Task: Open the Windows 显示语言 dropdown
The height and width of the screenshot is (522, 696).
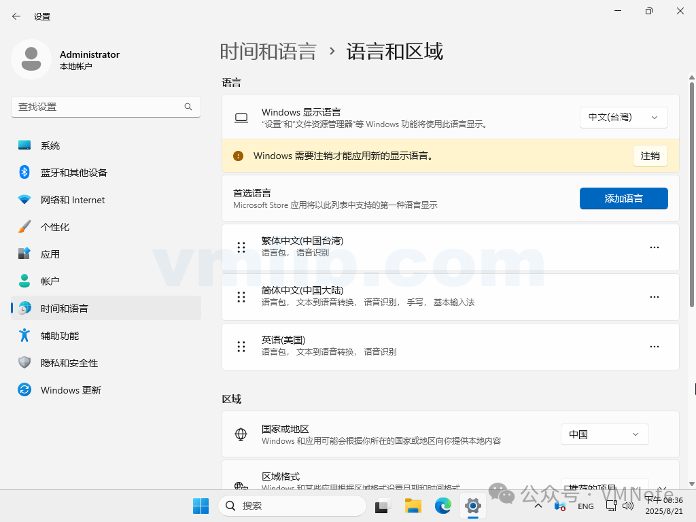Action: 623,118
